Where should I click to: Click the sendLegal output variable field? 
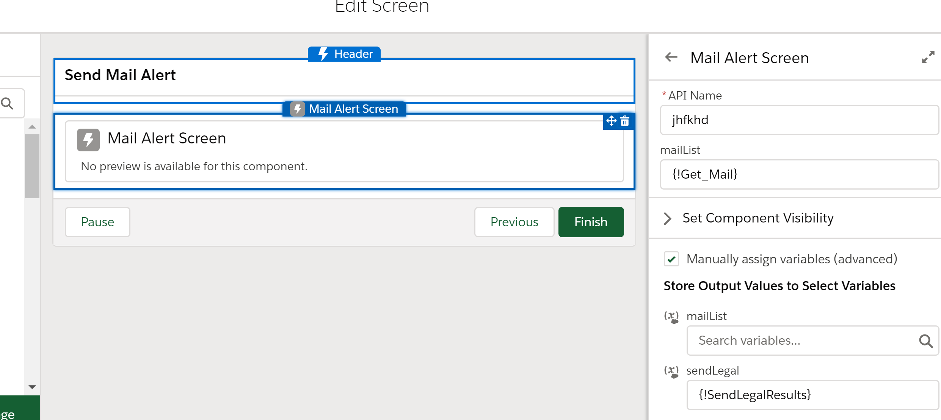tap(812, 395)
